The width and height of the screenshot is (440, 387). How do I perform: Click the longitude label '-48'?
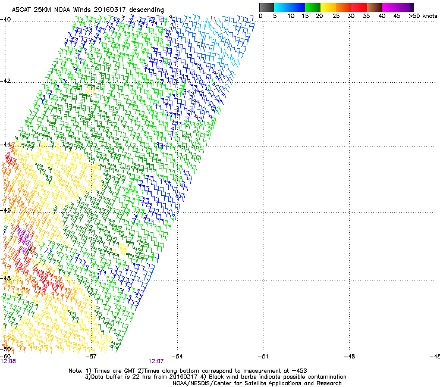[x=350, y=357]
